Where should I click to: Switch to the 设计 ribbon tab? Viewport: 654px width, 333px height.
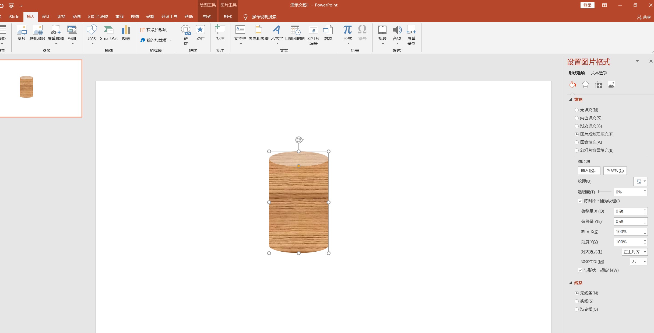46,17
